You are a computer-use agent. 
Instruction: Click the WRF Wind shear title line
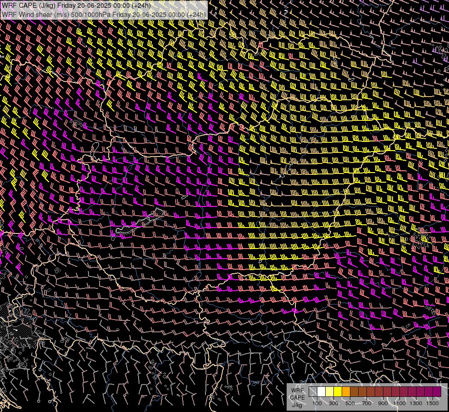[x=104, y=15]
